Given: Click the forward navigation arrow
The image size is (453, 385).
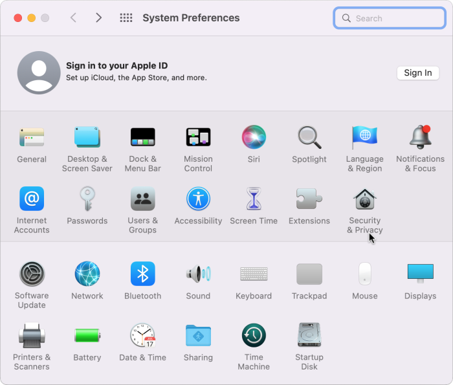Looking at the screenshot, I should (x=99, y=18).
